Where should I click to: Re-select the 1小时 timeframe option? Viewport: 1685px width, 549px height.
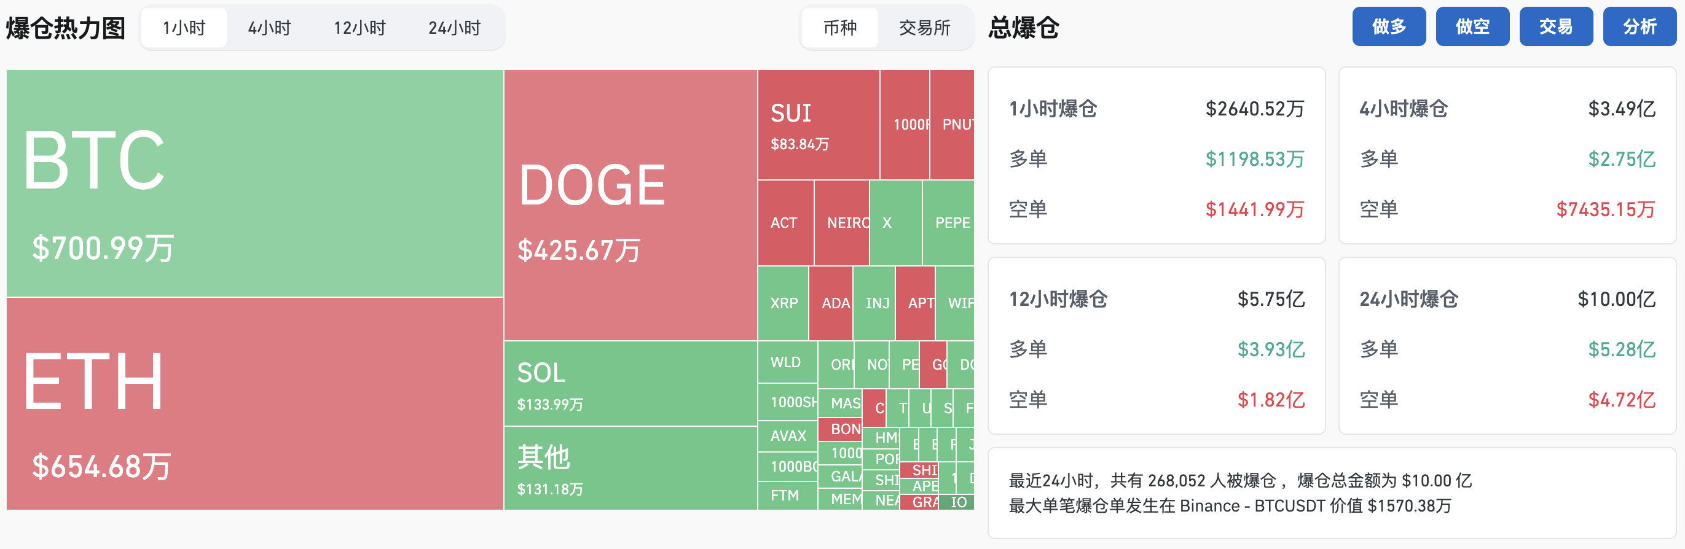(184, 28)
